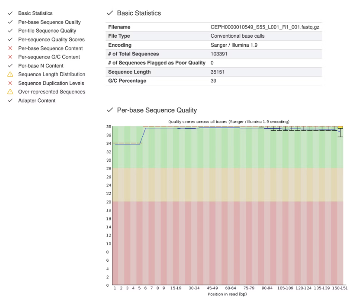Click the x-axis label 90-94
Image resolution: width=353 pixels, height=306 pixels.
pyautogui.click(x=267, y=288)
